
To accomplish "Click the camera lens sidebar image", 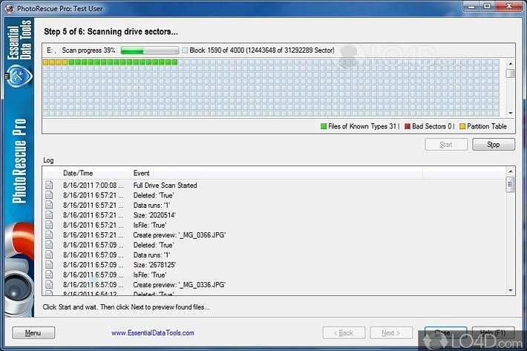I will point(19,289).
